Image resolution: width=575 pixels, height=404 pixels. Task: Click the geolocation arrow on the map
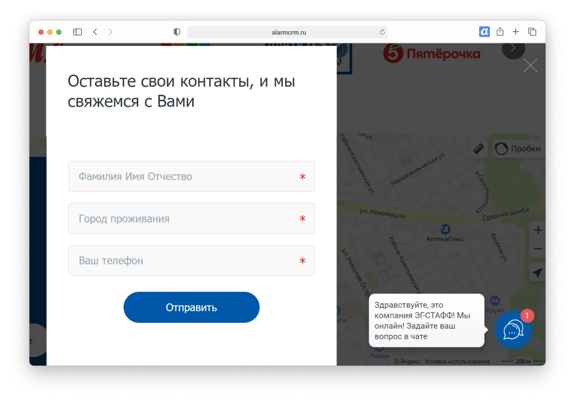(537, 272)
